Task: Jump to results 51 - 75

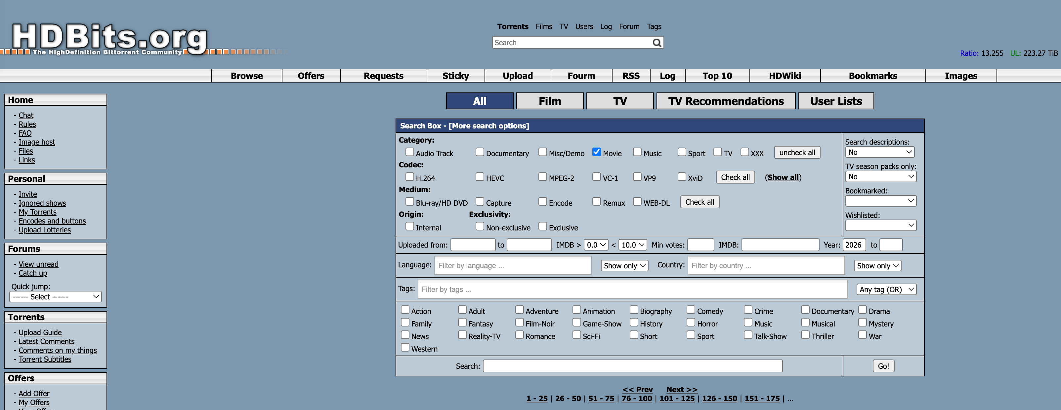Action: (x=601, y=398)
